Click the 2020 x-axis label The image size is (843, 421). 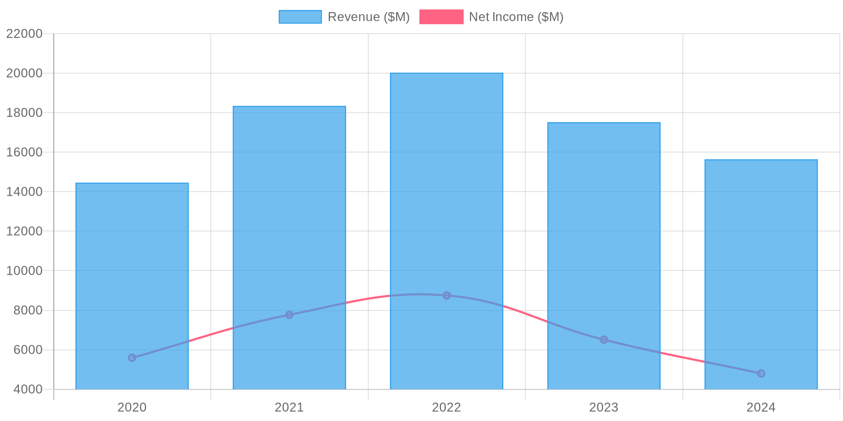click(x=132, y=407)
